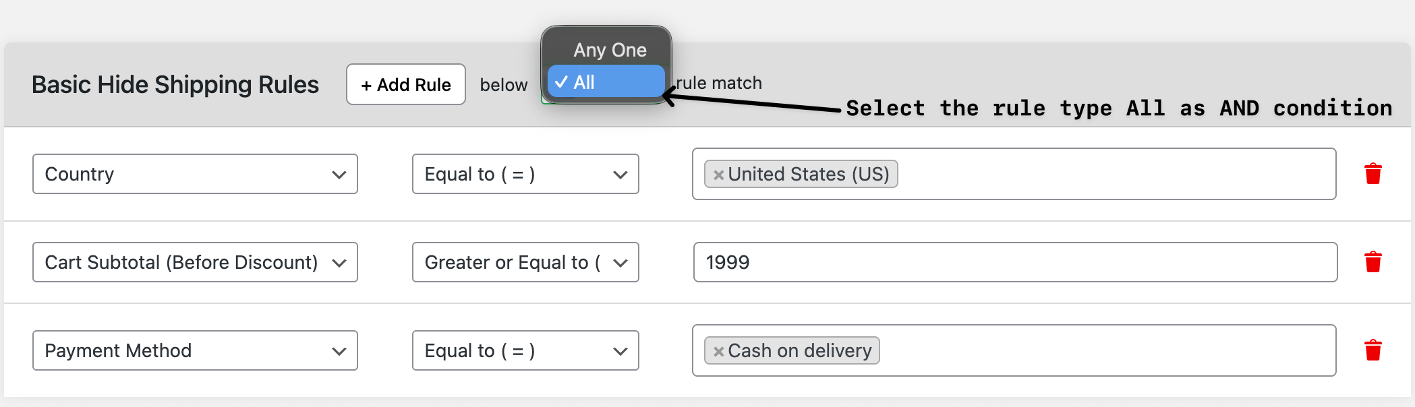Click the Basic Hide Shipping Rules heading
This screenshot has width=1415, height=407.
(175, 84)
